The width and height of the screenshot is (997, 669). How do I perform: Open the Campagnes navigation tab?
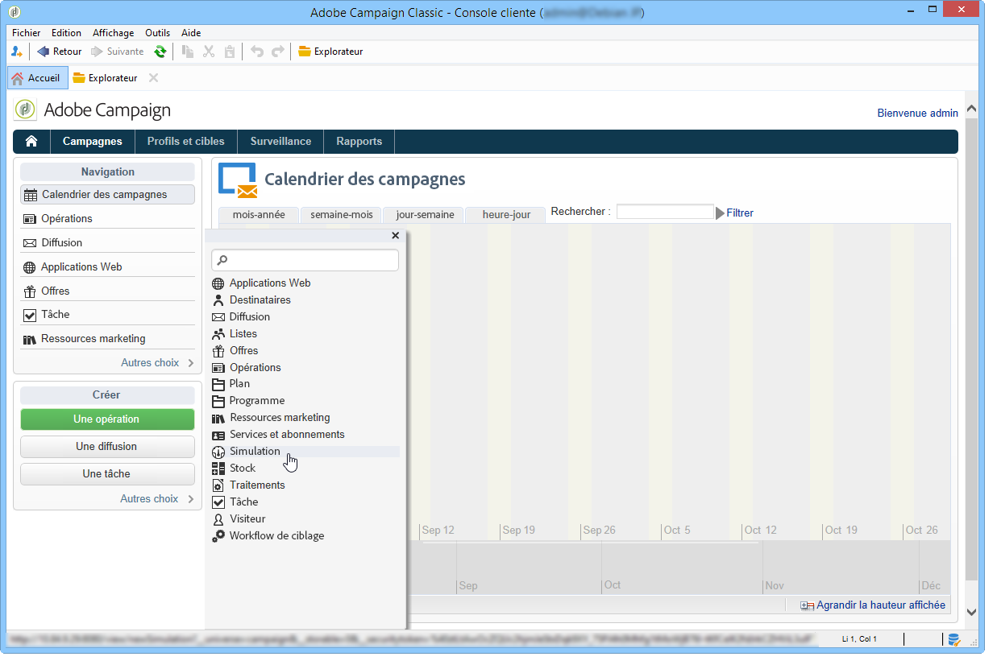93,141
